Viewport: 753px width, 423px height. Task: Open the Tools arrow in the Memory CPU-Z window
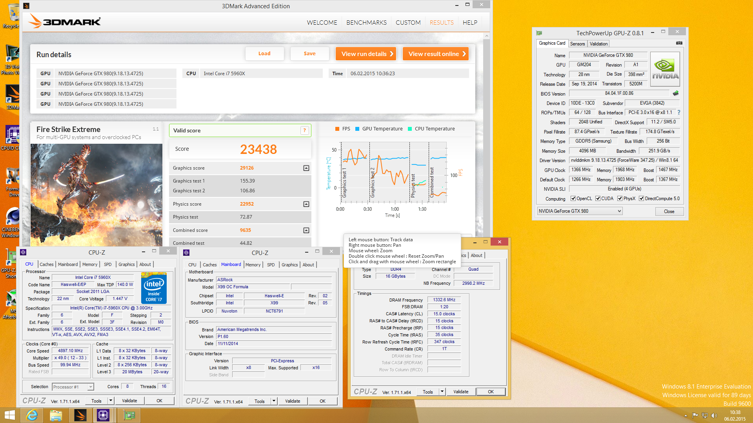coord(442,392)
